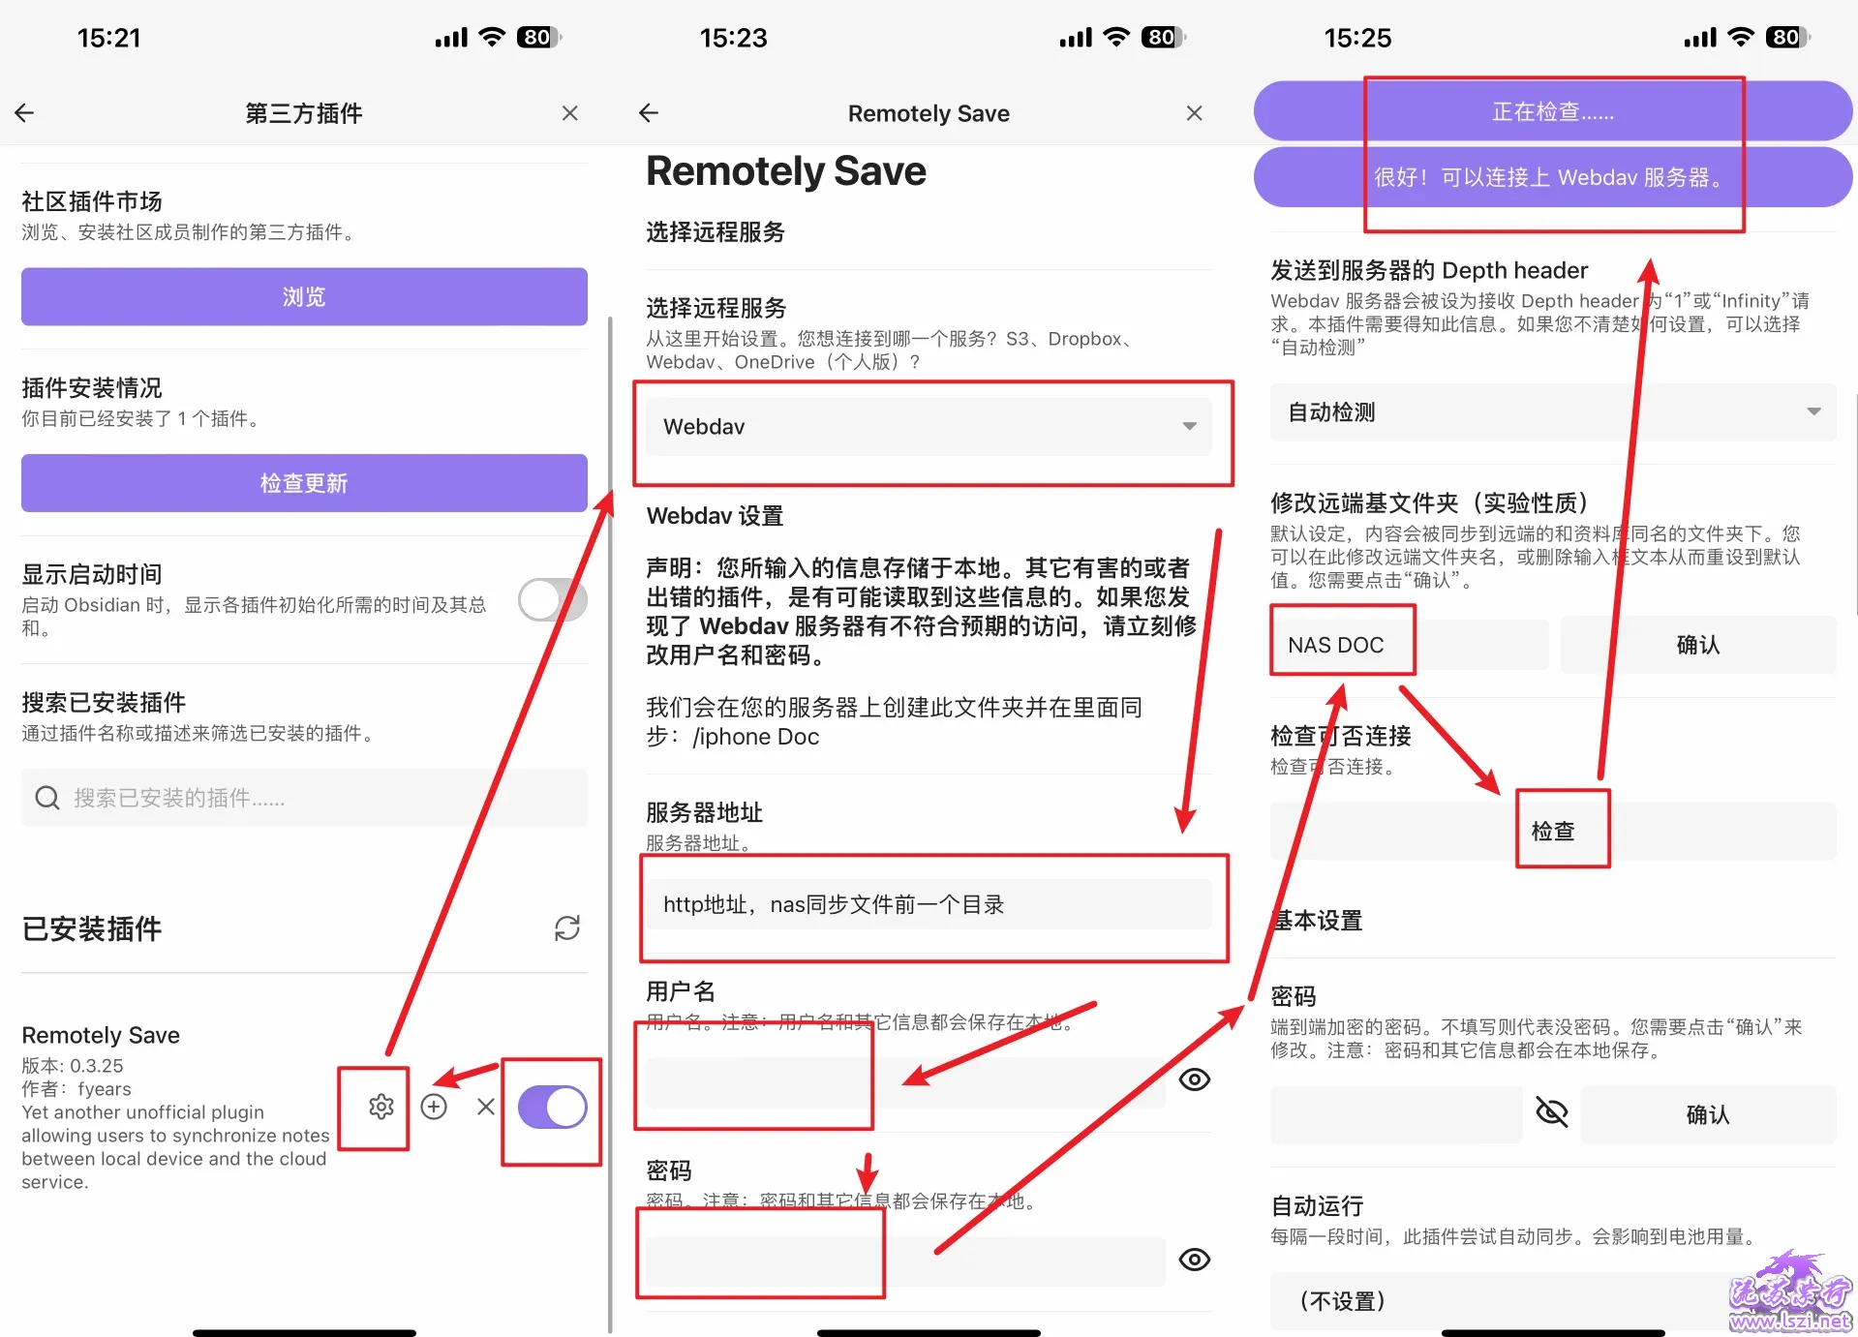Reveal the Webdav password eye icon

click(1195, 1260)
